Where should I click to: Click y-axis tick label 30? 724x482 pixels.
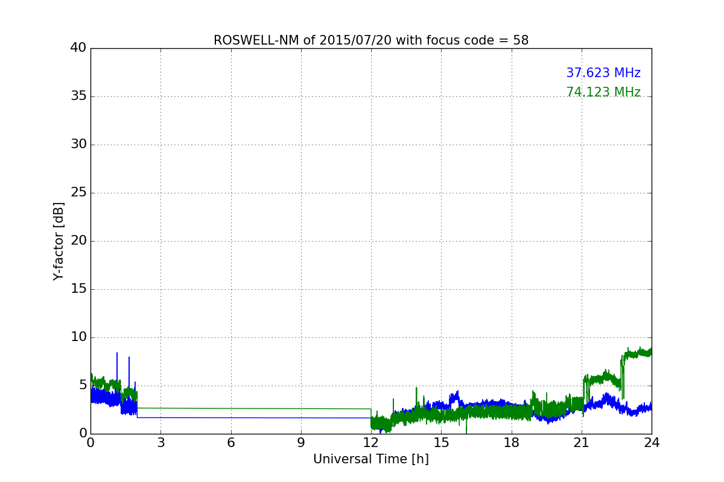click(x=78, y=145)
